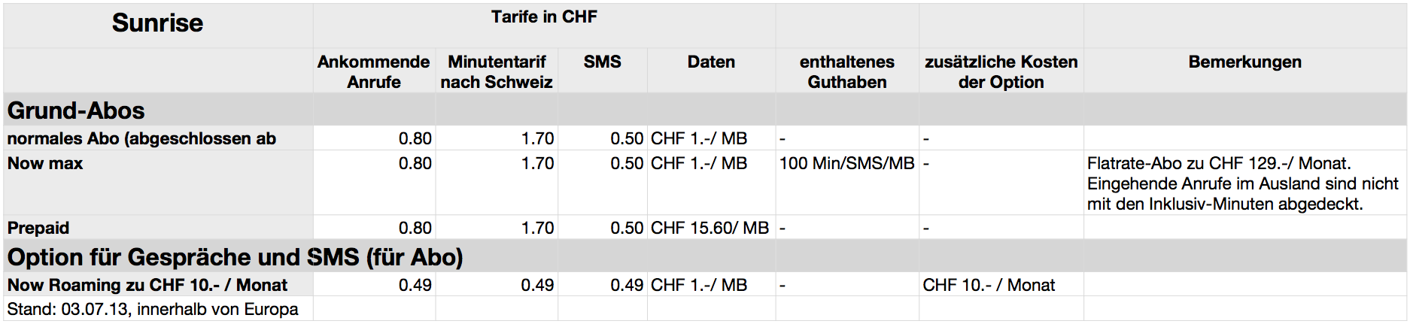Select the Daten column header
This screenshot has width=1410, height=324.
[711, 62]
